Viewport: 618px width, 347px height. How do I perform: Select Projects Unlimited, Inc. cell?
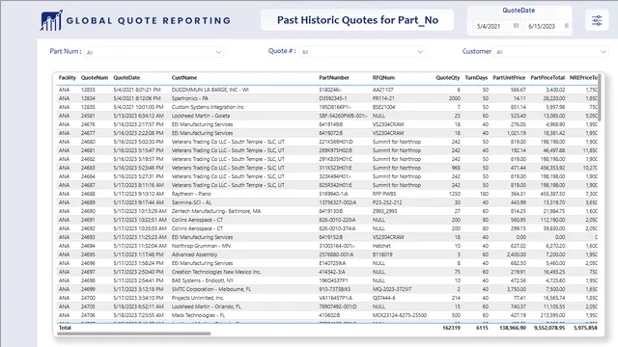pyautogui.click(x=197, y=298)
